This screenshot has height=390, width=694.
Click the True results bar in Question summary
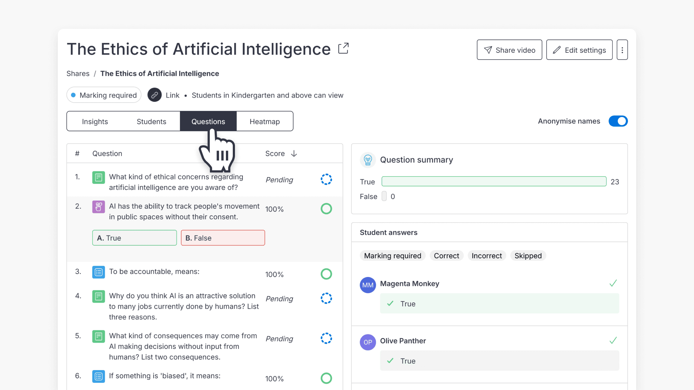click(494, 181)
